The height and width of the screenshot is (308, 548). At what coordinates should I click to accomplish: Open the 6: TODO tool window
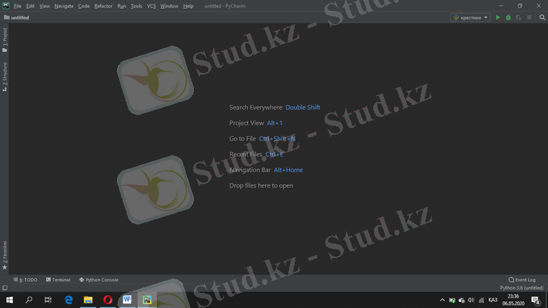point(25,280)
